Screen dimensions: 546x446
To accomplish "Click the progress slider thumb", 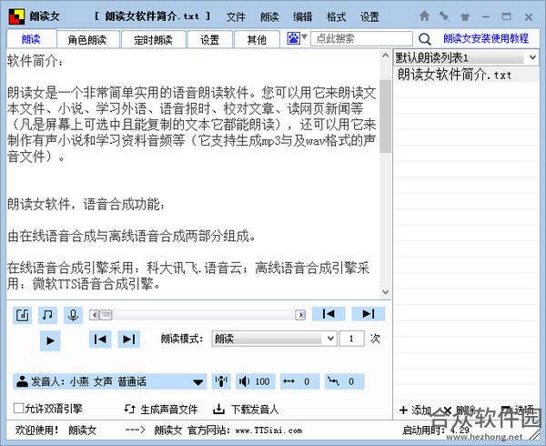I will coord(106,315).
